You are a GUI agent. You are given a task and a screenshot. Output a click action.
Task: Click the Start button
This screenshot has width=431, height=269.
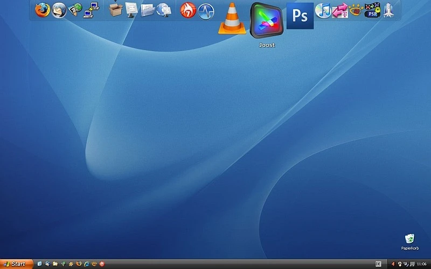(x=16, y=264)
